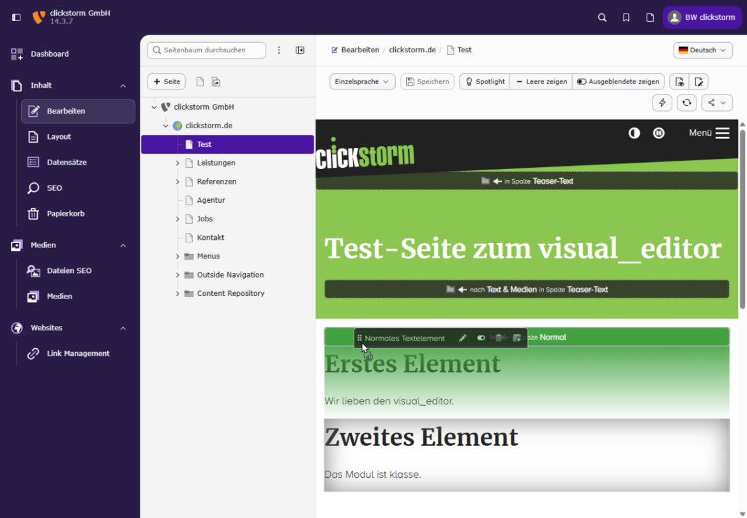The width and height of the screenshot is (747, 518).
Task: Click the top 'in Spalte Teaser-Text' drop zone
Action: [527, 181]
